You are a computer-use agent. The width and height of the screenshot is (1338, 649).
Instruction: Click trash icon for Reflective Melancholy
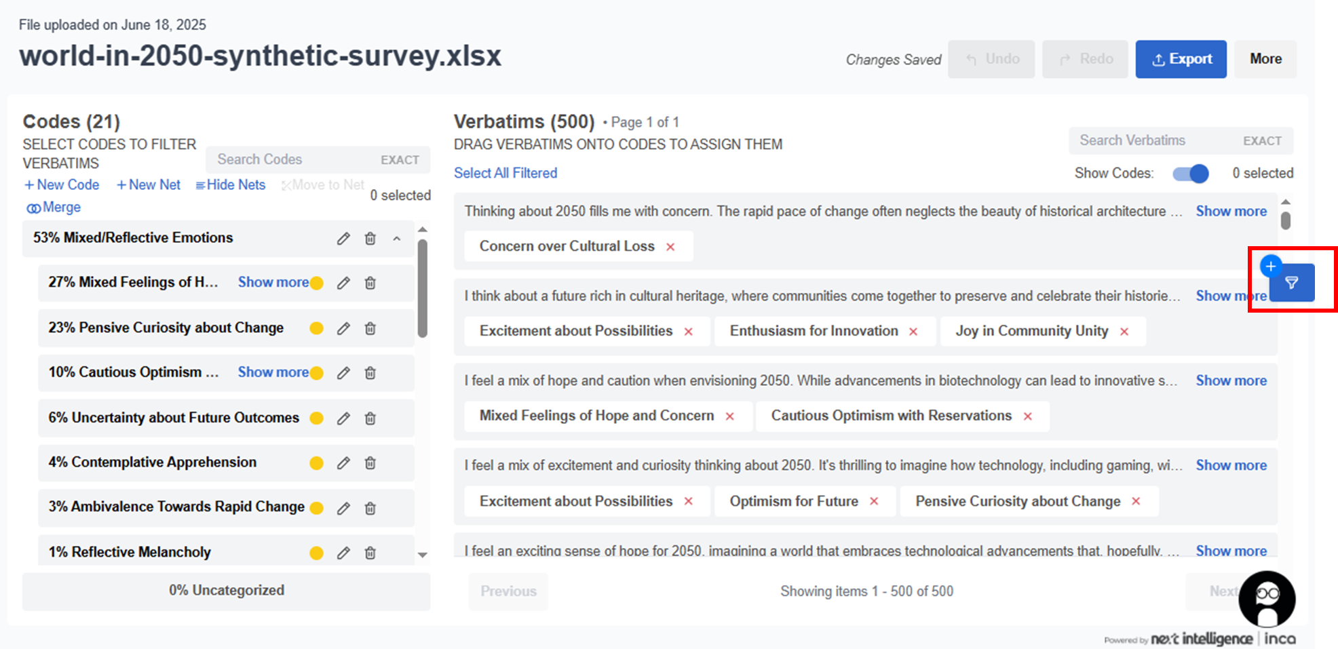click(x=370, y=553)
